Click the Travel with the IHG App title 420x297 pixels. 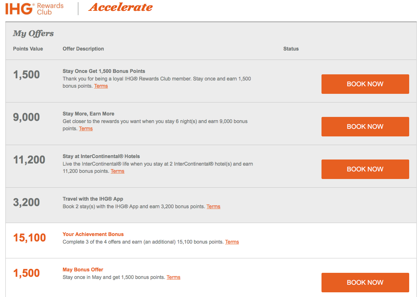click(x=93, y=199)
